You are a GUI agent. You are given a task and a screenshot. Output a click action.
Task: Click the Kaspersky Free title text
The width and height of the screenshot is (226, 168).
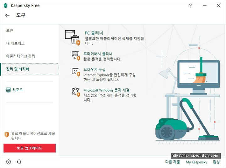[25, 6]
